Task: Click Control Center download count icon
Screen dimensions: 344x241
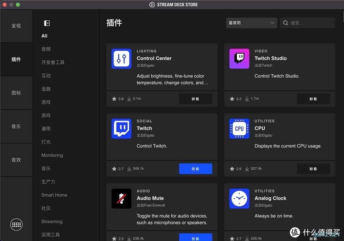Action: click(129, 99)
